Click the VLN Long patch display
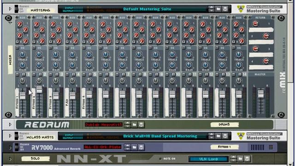 point(208,159)
